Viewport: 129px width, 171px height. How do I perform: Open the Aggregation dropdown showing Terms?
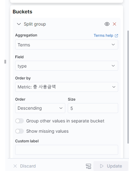pos(67,45)
